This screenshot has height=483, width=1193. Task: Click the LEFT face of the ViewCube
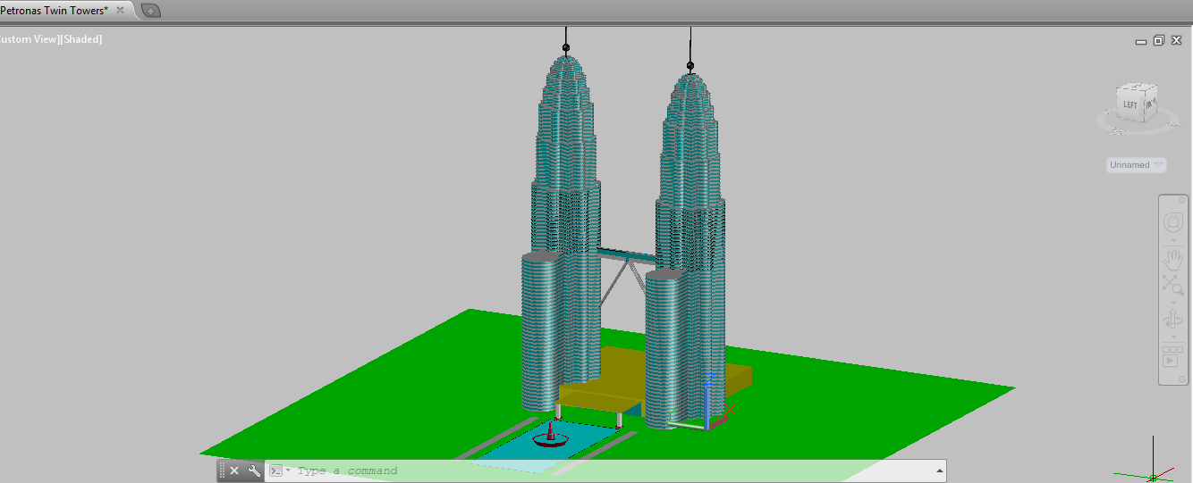click(1130, 104)
